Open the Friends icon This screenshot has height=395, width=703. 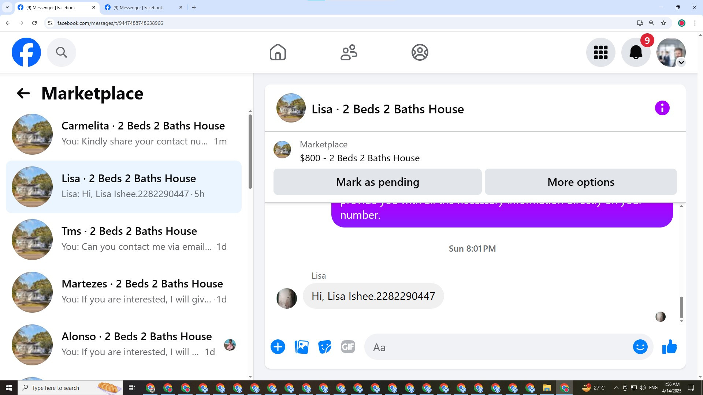click(349, 52)
